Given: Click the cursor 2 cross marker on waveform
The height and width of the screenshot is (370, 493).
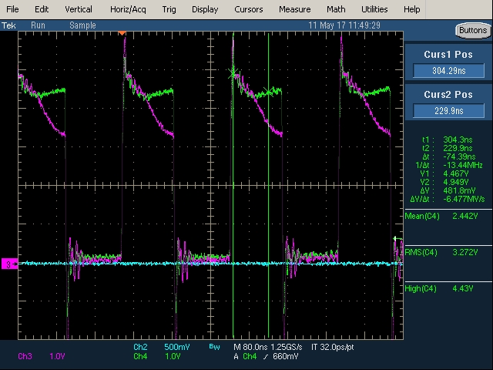Looking at the screenshot, I should pos(269,92).
